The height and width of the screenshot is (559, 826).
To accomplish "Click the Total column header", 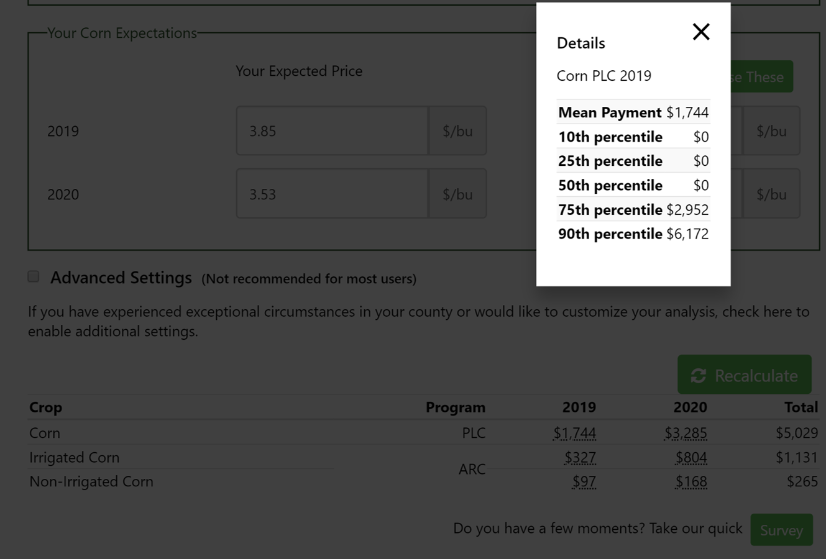I will point(801,407).
